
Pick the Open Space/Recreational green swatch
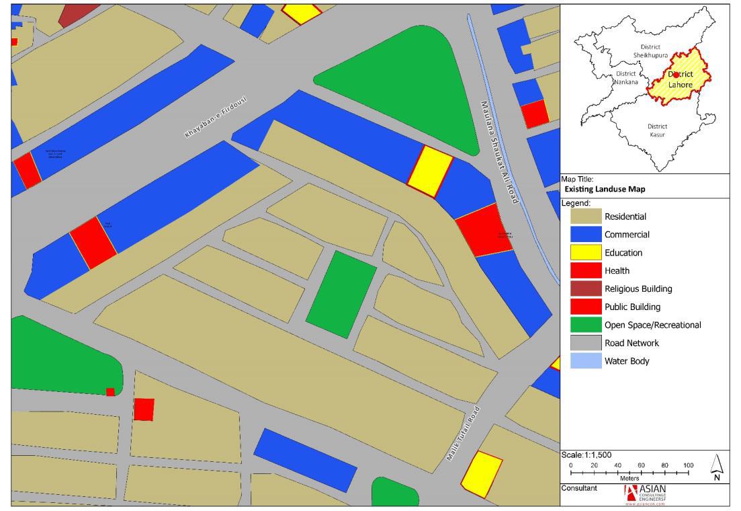click(586, 325)
